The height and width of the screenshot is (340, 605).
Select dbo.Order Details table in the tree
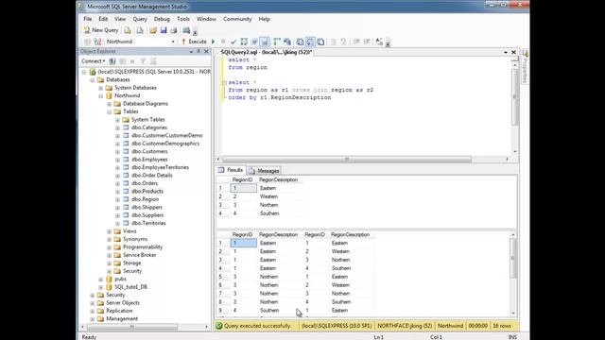(x=151, y=176)
